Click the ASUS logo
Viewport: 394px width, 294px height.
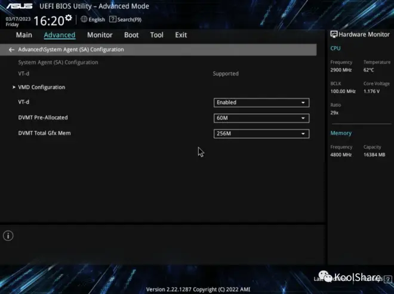(19, 7)
